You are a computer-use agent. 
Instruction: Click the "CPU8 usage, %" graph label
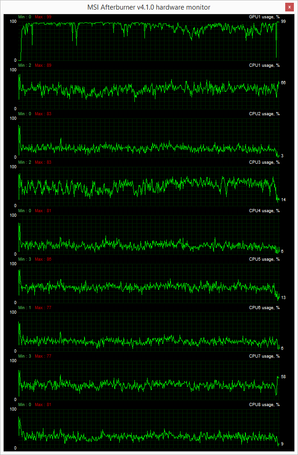(264, 405)
